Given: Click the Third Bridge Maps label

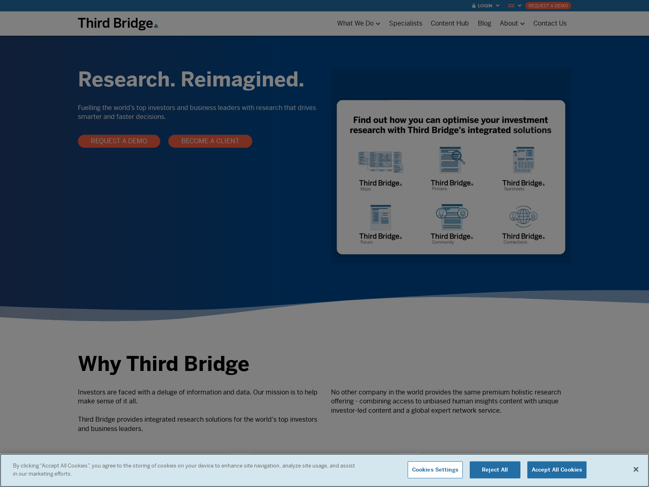Looking at the screenshot, I should (x=380, y=185).
